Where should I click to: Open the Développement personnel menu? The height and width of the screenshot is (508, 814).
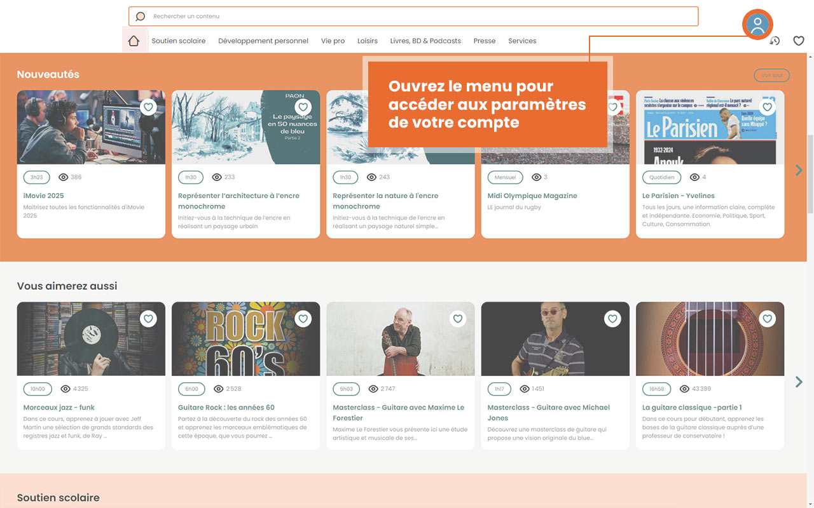coord(263,41)
